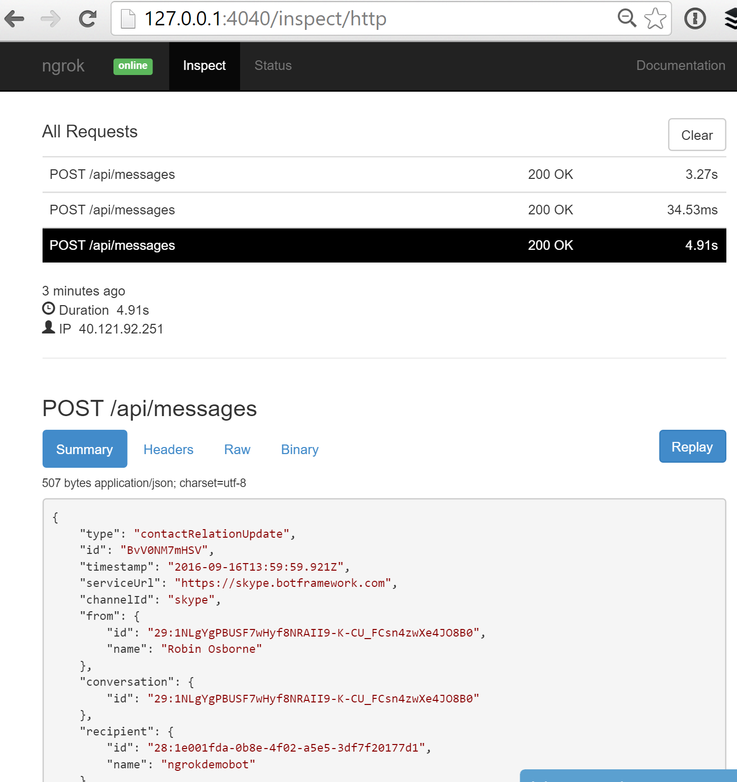This screenshot has height=782, width=737.
Task: Open the 1Password extension icon
Action: (695, 19)
